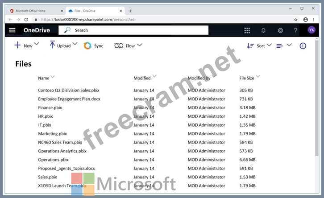This screenshot has width=324, height=198.
Task: Bookmark this page with star icon
Action: coord(296,20)
